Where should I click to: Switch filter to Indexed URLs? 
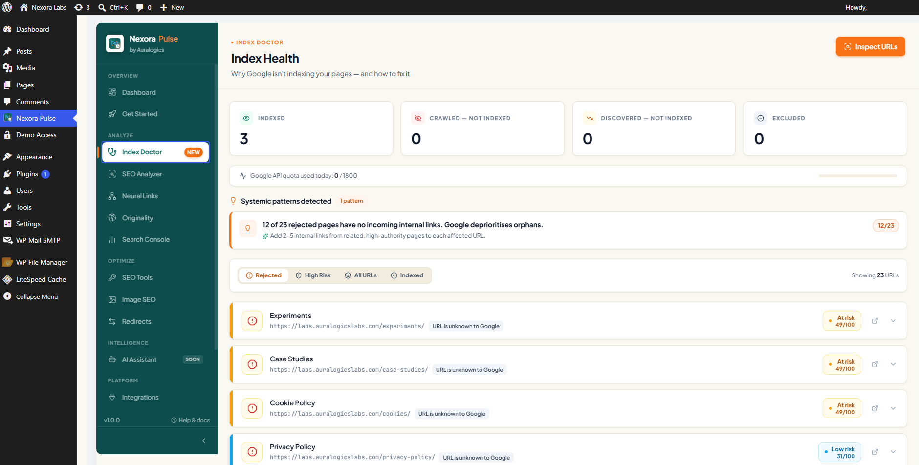[407, 275]
